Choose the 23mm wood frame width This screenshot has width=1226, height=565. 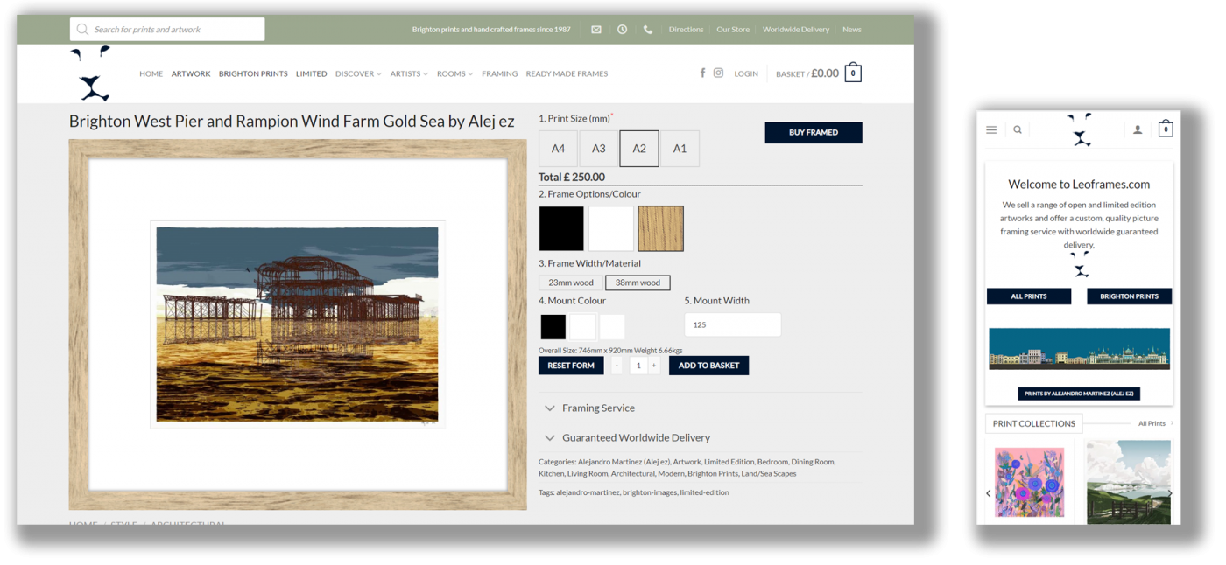(x=571, y=282)
